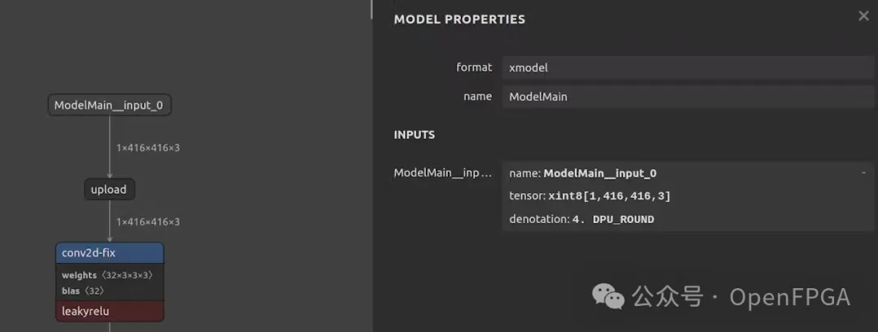
Task: Click the name field showing ModelMain
Action: click(688, 97)
